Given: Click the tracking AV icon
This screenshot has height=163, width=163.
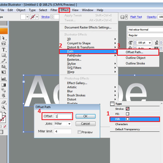Looking at the screenshot, I should (x=156, y=48).
